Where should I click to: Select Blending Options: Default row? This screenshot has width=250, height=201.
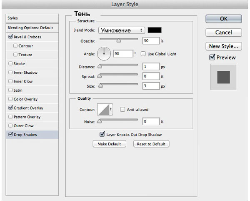point(32,28)
